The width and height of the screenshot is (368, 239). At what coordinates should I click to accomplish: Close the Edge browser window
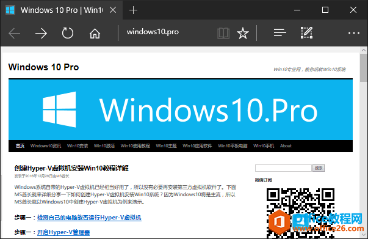tap(353, 10)
